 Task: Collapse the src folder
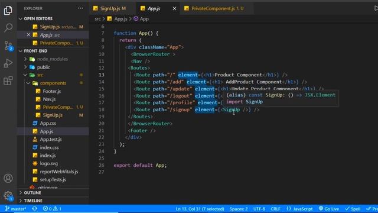click(40, 75)
